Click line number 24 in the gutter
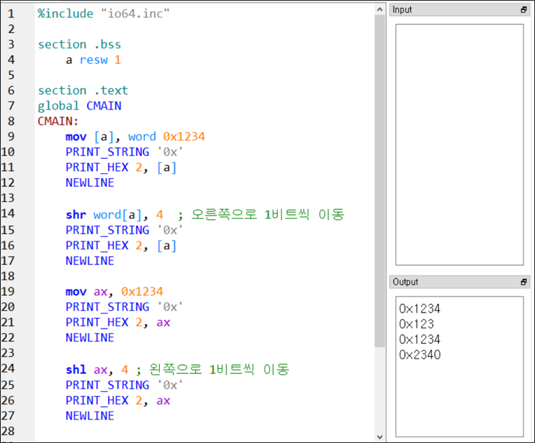Screen dimensions: 535x443 point(8,369)
